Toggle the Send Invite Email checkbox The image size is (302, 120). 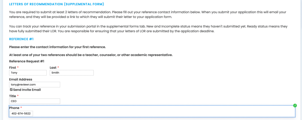pyautogui.click(x=11, y=90)
